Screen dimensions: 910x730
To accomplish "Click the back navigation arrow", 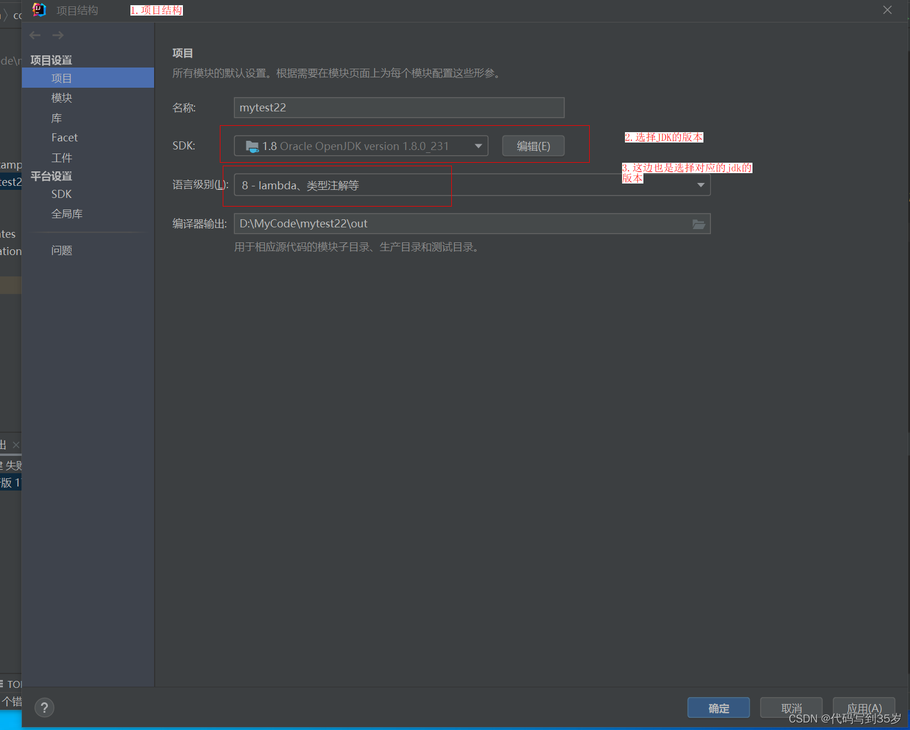I will pos(35,35).
